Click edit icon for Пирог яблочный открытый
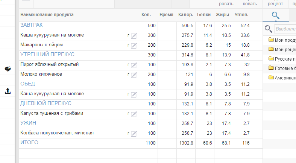296x163 pixels. coord(134,65)
